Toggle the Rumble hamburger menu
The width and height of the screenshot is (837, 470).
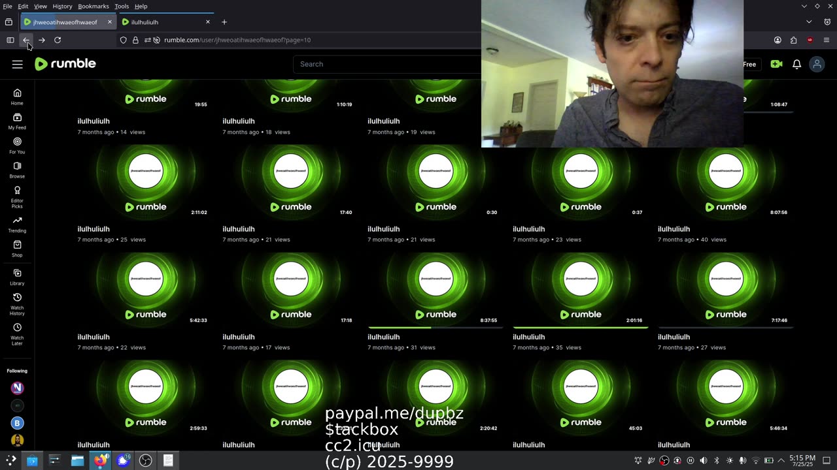18,64
